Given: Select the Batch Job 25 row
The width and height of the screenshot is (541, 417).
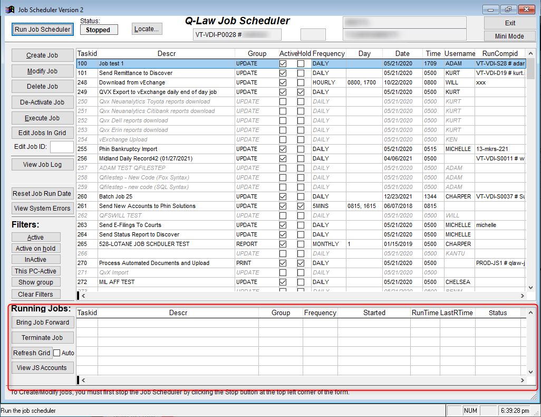Looking at the screenshot, I should [301, 196].
